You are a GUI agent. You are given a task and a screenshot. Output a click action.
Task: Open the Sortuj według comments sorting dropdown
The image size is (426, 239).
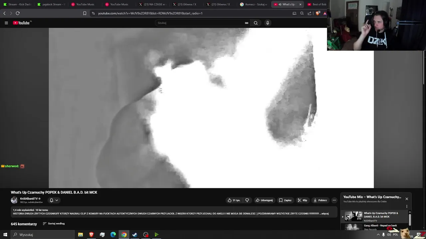[54, 224]
